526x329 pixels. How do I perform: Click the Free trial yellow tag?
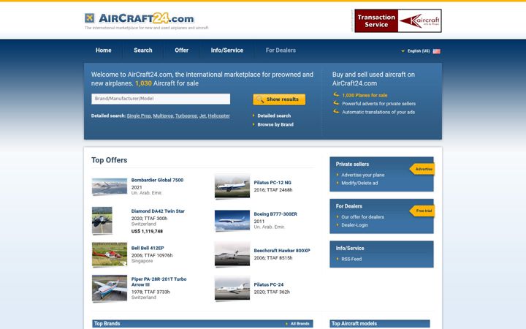(x=422, y=211)
